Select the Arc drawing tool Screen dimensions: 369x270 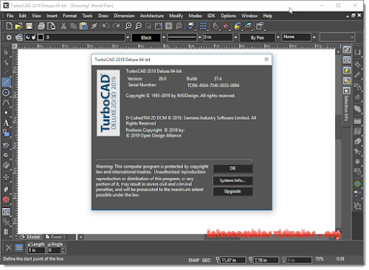coord(6,103)
